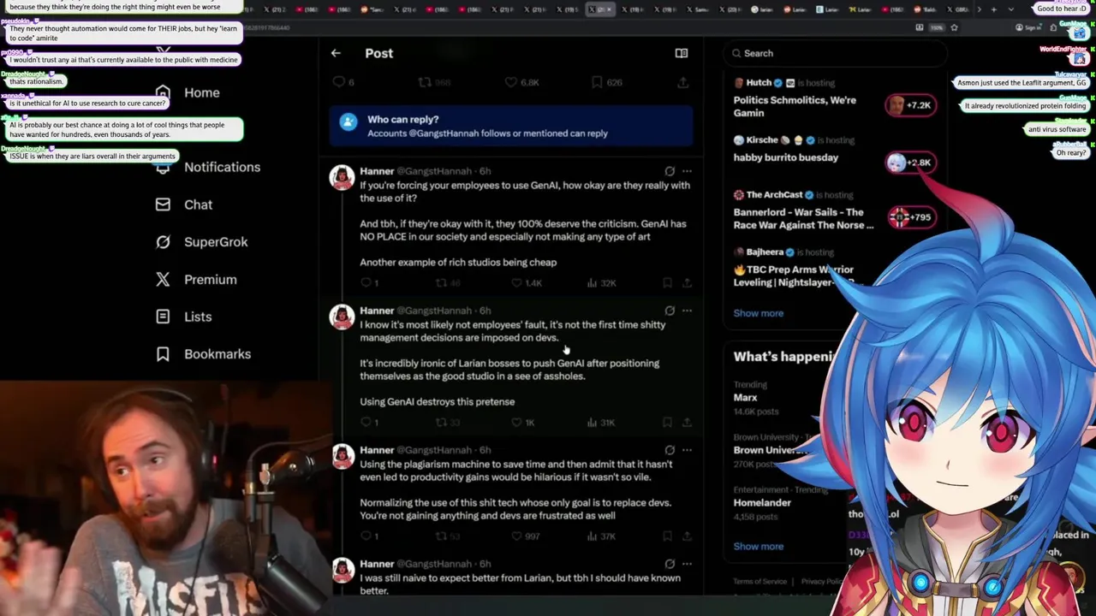Reply to the 'GenAI destroys this pretense' post

click(369, 422)
